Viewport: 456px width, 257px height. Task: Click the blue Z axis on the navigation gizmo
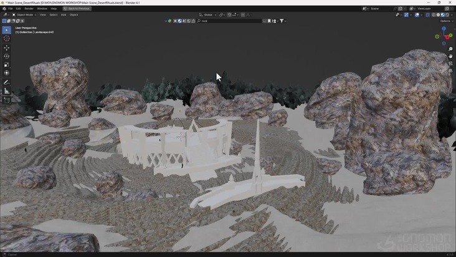point(444,29)
